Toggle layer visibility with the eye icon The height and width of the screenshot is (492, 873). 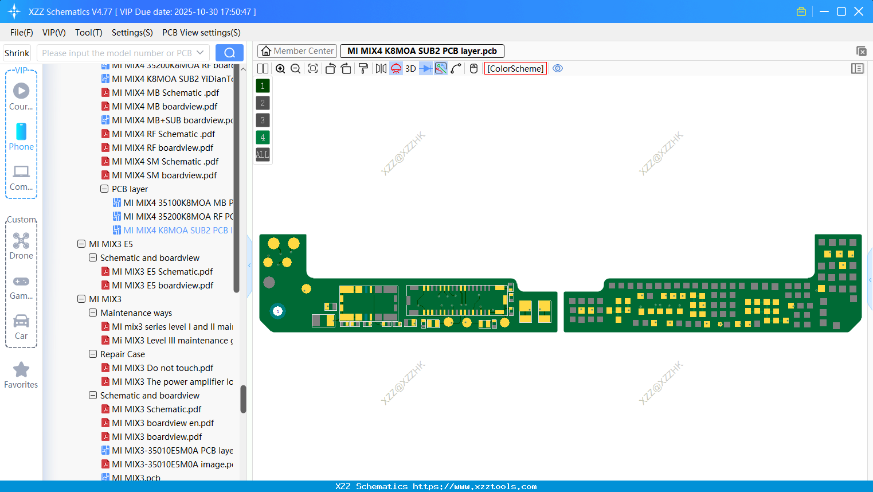[557, 68]
